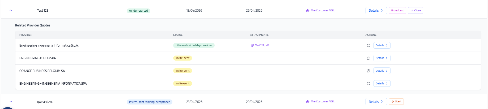The image size is (488, 109).
Task: Open The Customer PDF attachment for qweasdzxc
Action: 321,102
